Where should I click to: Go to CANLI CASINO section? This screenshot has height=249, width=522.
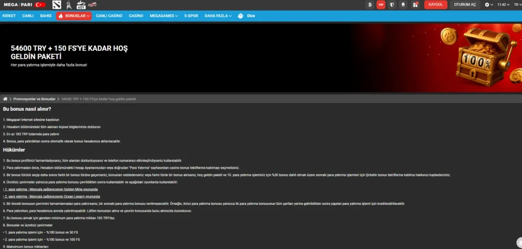109,16
